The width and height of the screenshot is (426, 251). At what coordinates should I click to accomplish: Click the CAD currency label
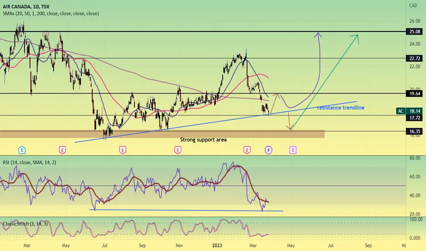coord(413,5)
